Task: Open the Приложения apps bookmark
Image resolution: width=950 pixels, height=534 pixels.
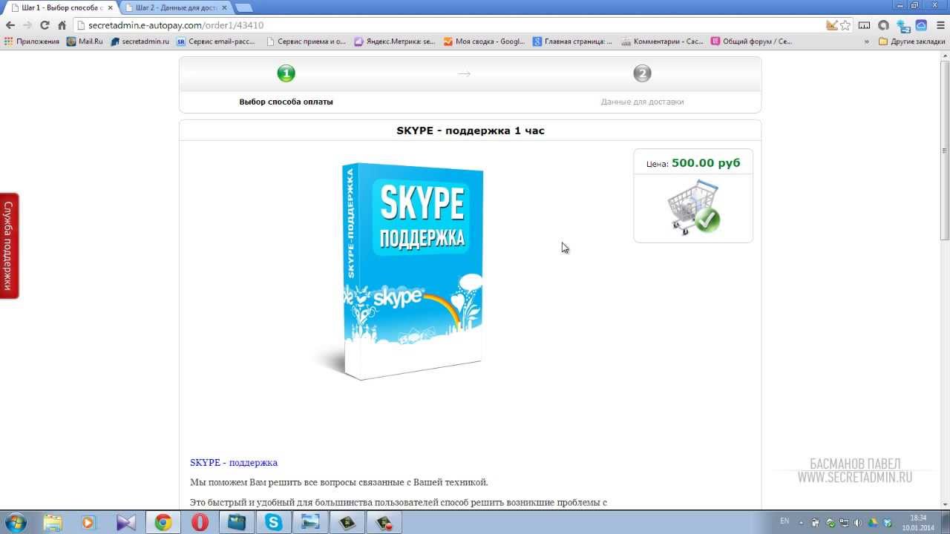Action: click(32, 42)
